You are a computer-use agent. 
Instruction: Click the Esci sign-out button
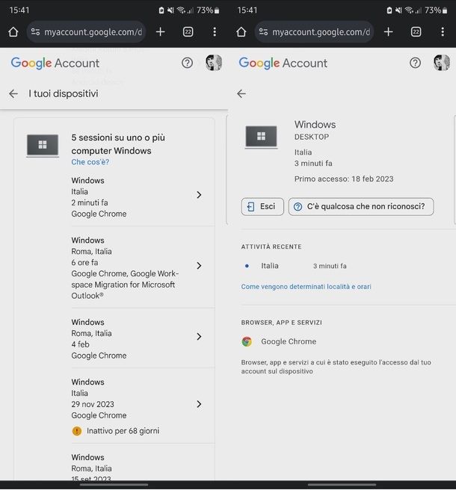262,207
